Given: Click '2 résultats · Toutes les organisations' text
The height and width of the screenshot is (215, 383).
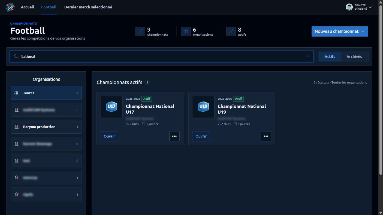Looking at the screenshot, I should (x=340, y=82).
